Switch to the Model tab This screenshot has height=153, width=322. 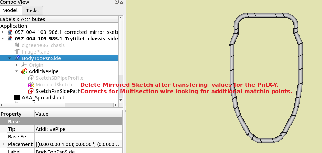[x=10, y=11]
